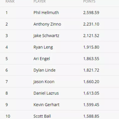
Task: Select Jake Schwartz in the list
Action: (x=46, y=36)
